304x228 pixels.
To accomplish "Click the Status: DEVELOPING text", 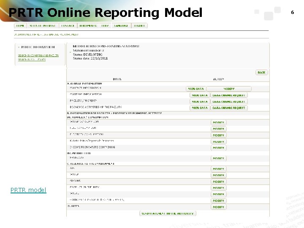I will point(88,54).
